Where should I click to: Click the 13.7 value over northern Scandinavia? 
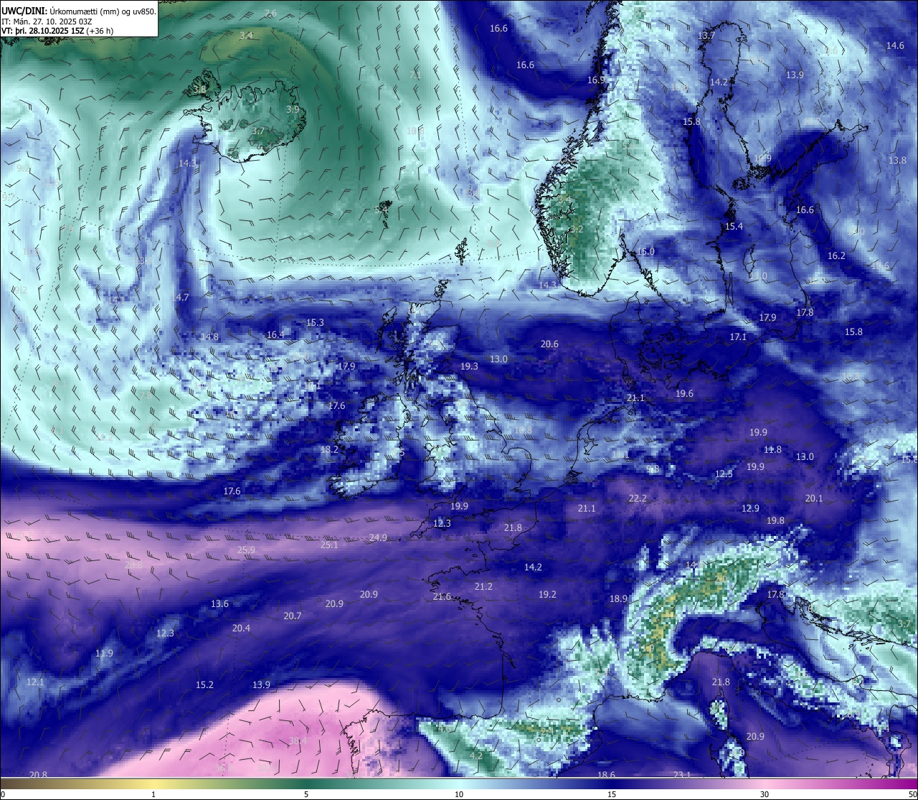pos(706,36)
